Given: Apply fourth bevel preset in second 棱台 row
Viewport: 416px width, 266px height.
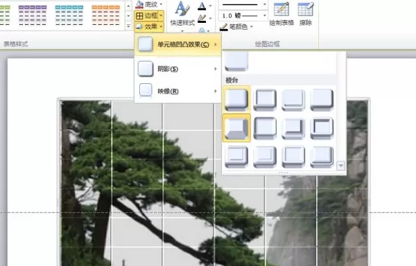Looking at the screenshot, I should [x=322, y=128].
